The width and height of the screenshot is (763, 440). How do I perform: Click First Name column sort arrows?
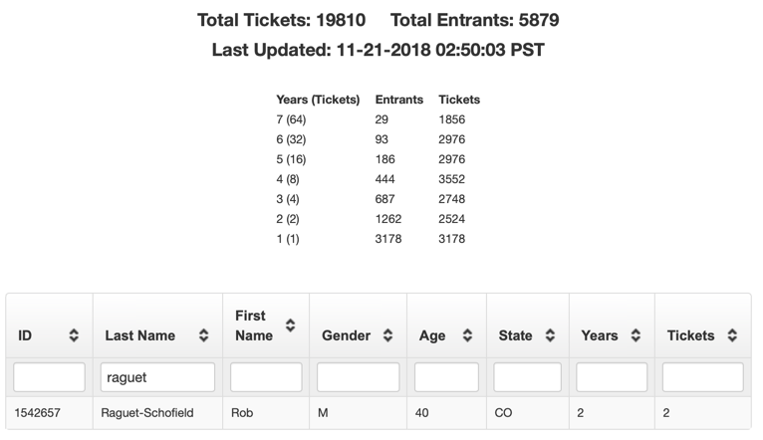point(290,326)
